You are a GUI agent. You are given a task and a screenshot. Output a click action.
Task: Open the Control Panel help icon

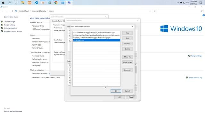coord(203,15)
